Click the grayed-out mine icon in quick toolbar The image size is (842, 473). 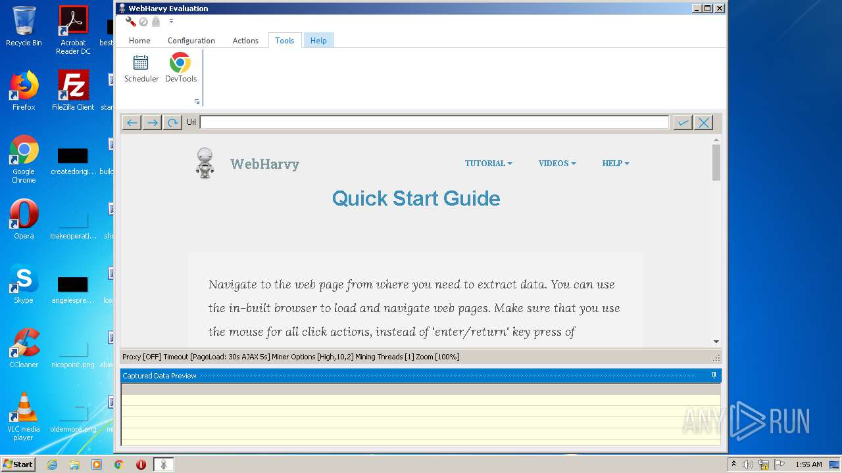point(156,22)
